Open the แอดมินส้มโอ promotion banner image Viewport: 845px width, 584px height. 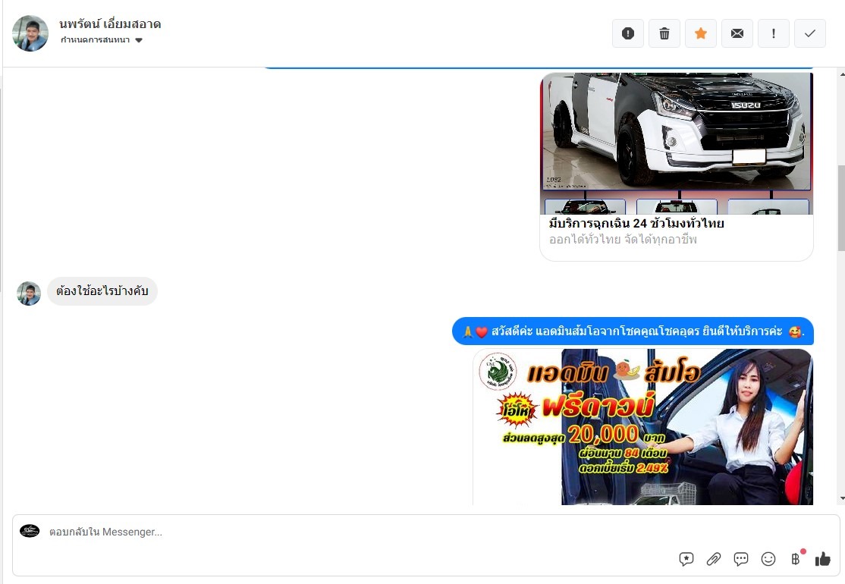[643, 427]
